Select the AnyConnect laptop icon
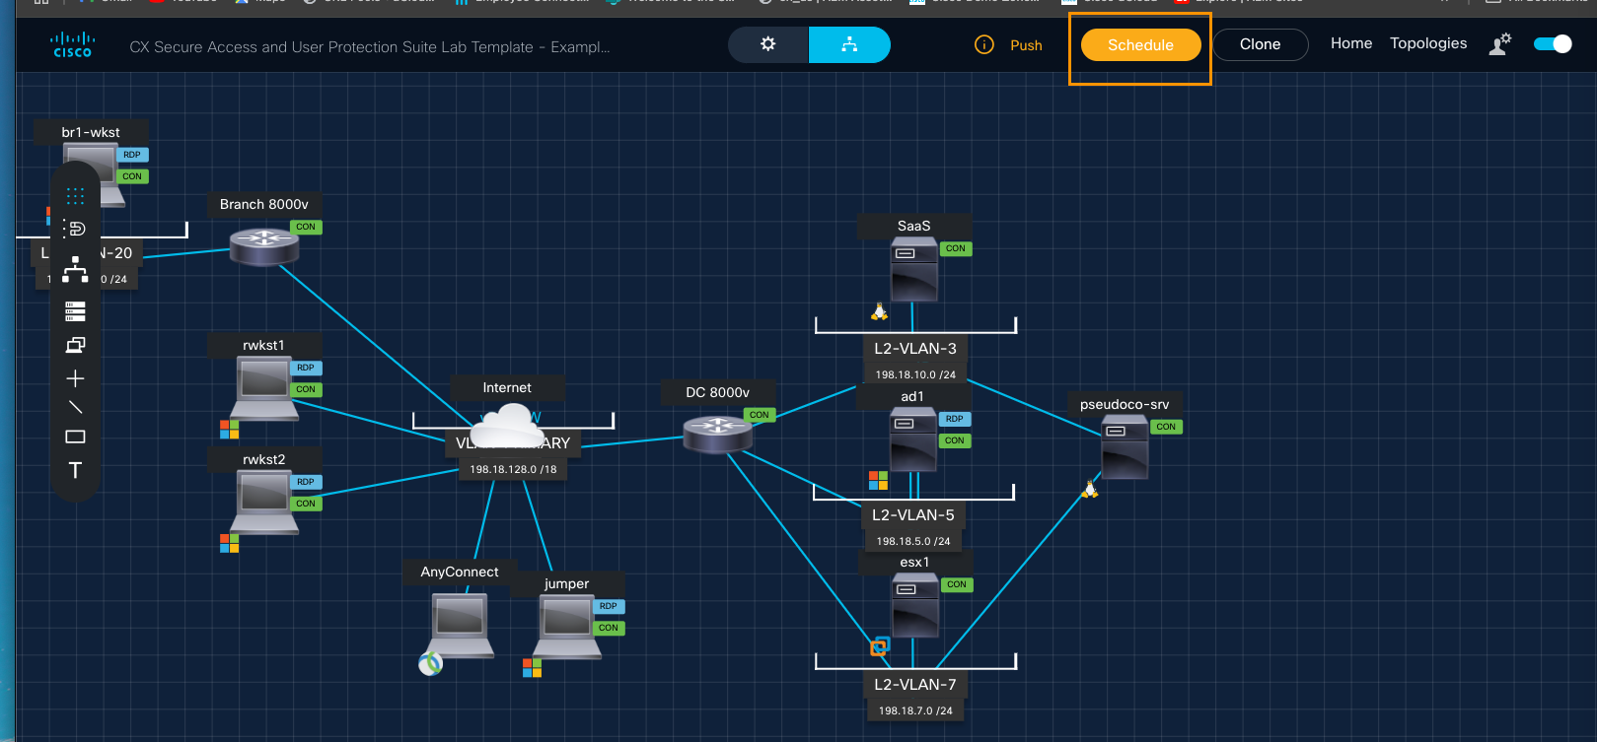Viewport: 1597px width, 742px height. click(x=460, y=626)
